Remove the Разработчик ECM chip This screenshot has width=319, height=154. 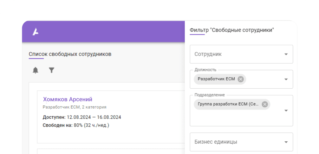pyautogui.click(x=241, y=79)
